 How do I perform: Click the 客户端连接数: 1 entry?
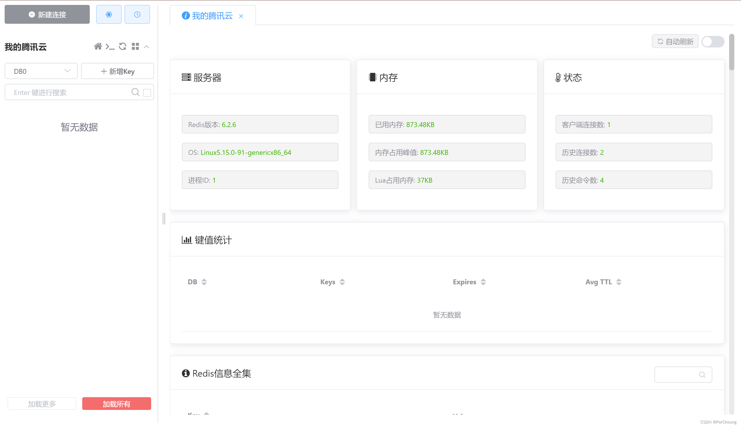[634, 124]
